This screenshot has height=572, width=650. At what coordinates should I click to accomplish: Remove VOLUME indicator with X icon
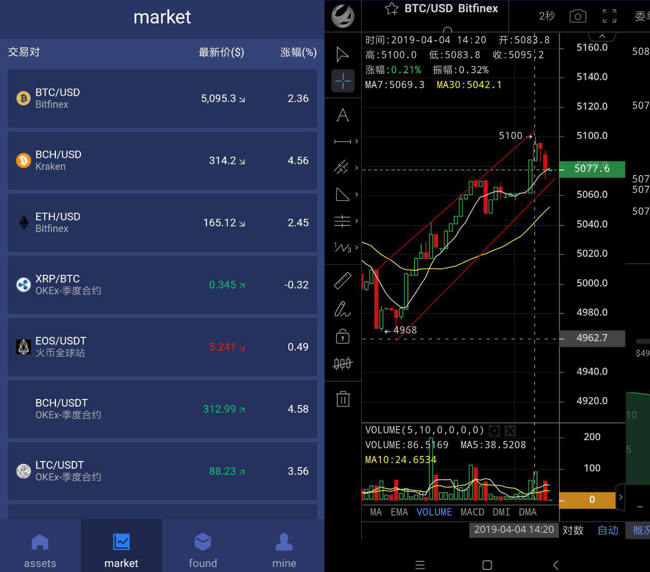(x=510, y=431)
